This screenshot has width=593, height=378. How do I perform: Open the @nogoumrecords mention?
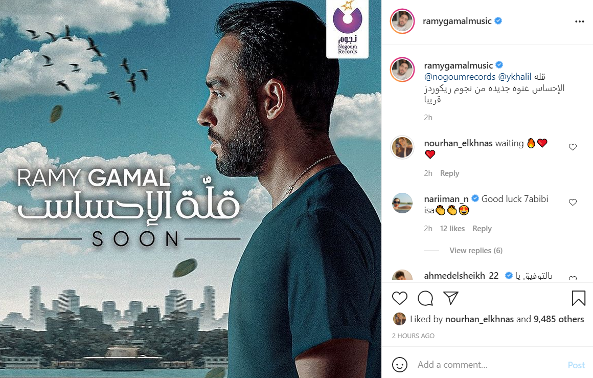click(x=460, y=77)
